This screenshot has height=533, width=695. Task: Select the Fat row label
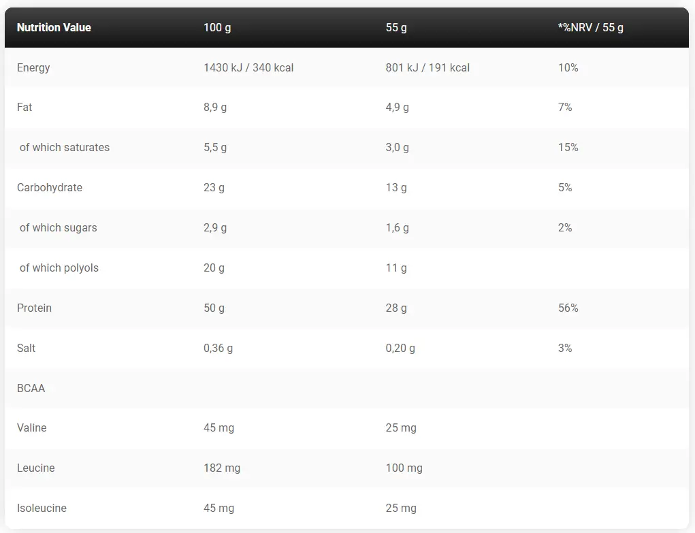pyautogui.click(x=25, y=107)
